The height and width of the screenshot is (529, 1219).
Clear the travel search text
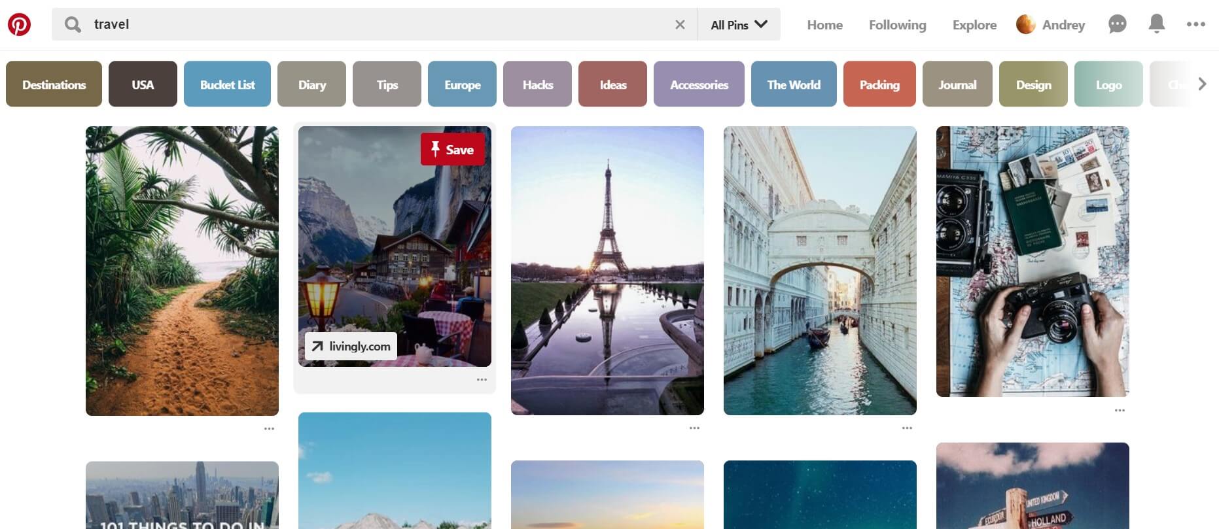pyautogui.click(x=680, y=25)
